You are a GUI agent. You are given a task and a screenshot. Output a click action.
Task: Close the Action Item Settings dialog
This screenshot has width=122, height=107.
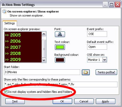coord(117,5)
